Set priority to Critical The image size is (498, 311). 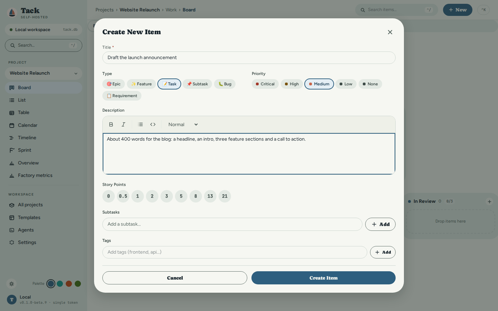click(x=265, y=84)
